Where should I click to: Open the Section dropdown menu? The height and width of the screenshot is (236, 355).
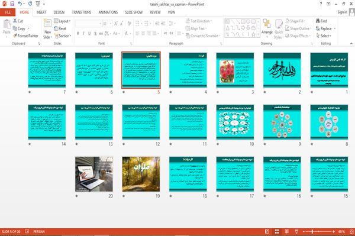pyautogui.click(x=63, y=36)
